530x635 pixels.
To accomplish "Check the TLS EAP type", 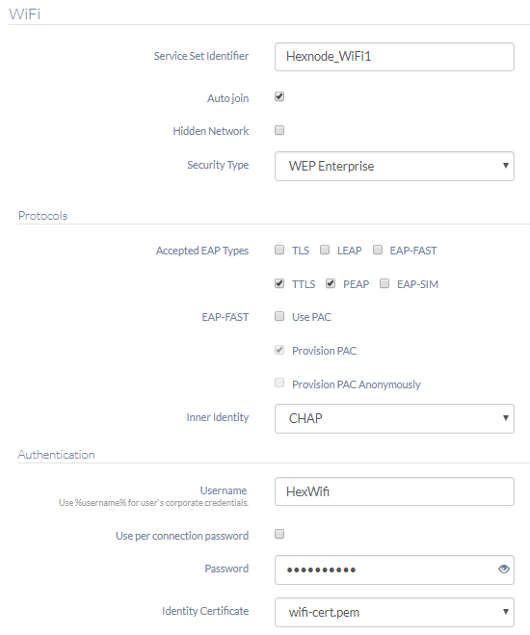I will tap(279, 250).
